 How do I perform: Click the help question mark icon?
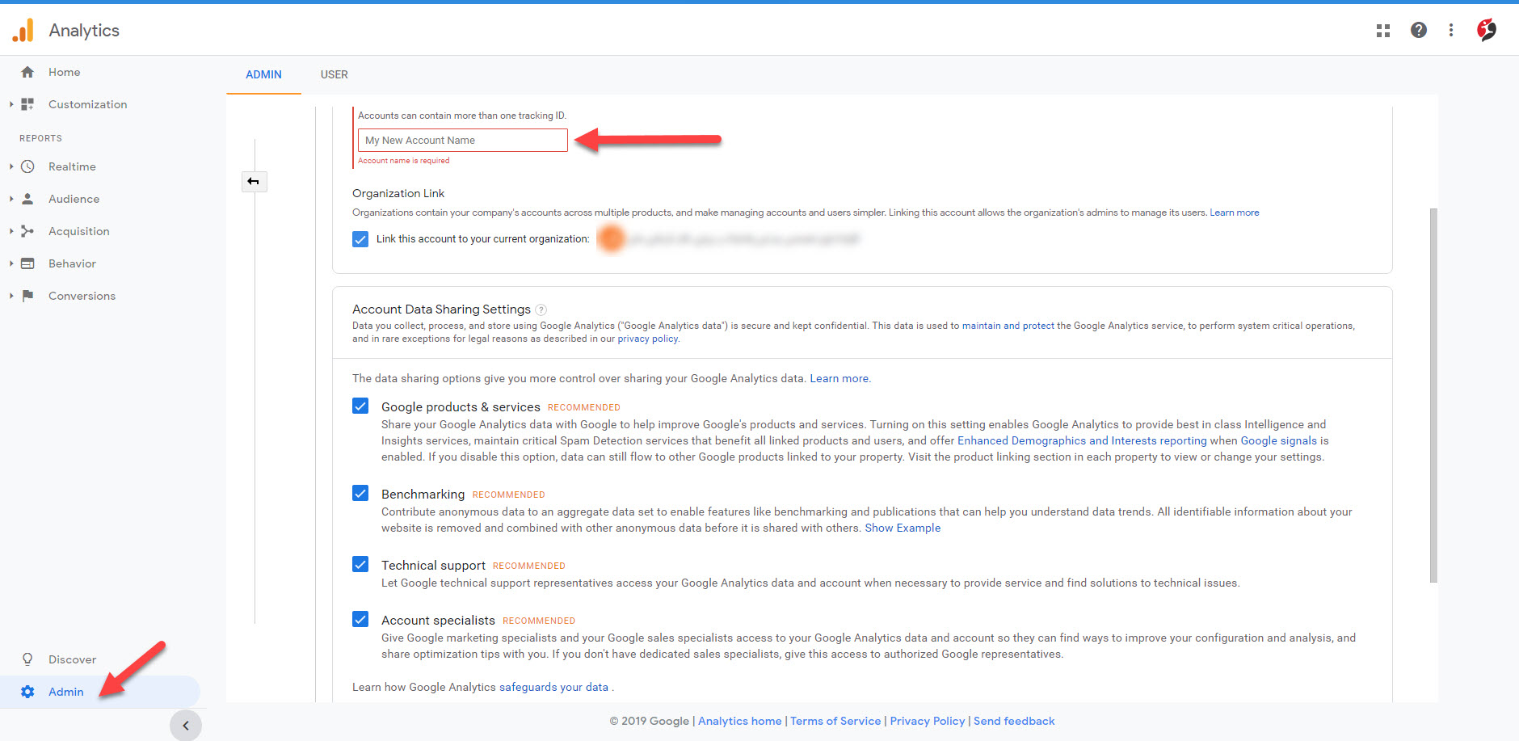coord(1418,31)
